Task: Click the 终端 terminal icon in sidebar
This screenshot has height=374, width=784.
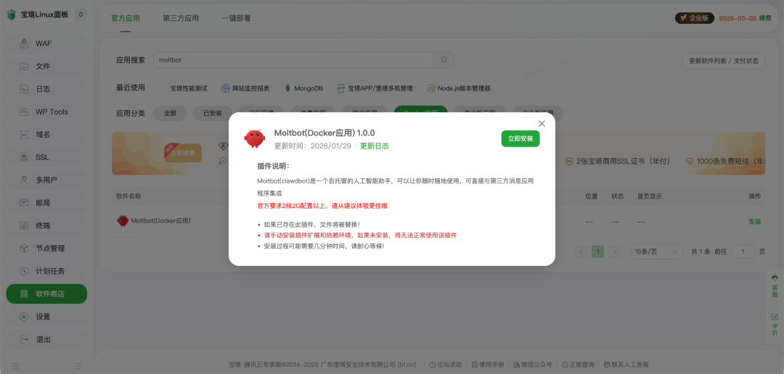Action: coord(23,225)
